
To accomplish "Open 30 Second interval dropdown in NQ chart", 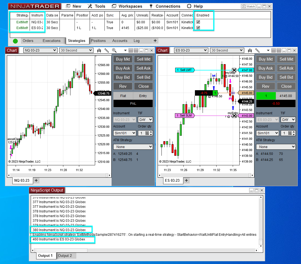I will [76, 50].
